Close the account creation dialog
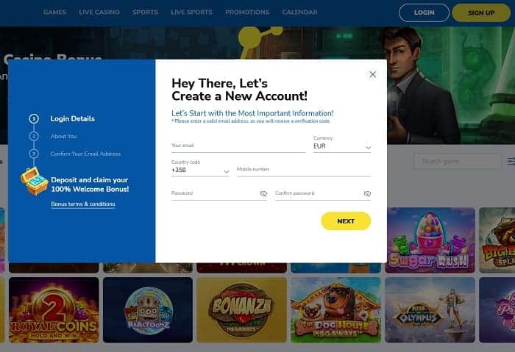Image resolution: width=515 pixels, height=352 pixels. click(x=372, y=74)
